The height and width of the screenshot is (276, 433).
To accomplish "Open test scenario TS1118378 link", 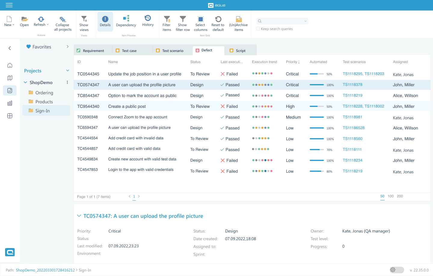I will (x=352, y=84).
